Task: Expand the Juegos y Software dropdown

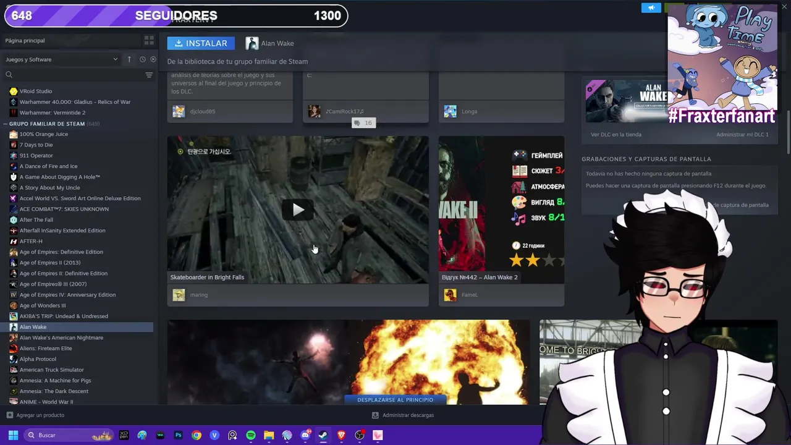Action: (x=61, y=59)
